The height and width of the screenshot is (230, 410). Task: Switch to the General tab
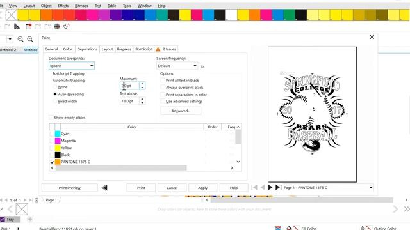tap(51, 49)
